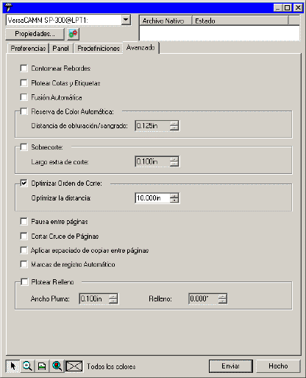Click the Estado column header
306x378 pixels.
pyautogui.click(x=240, y=21)
